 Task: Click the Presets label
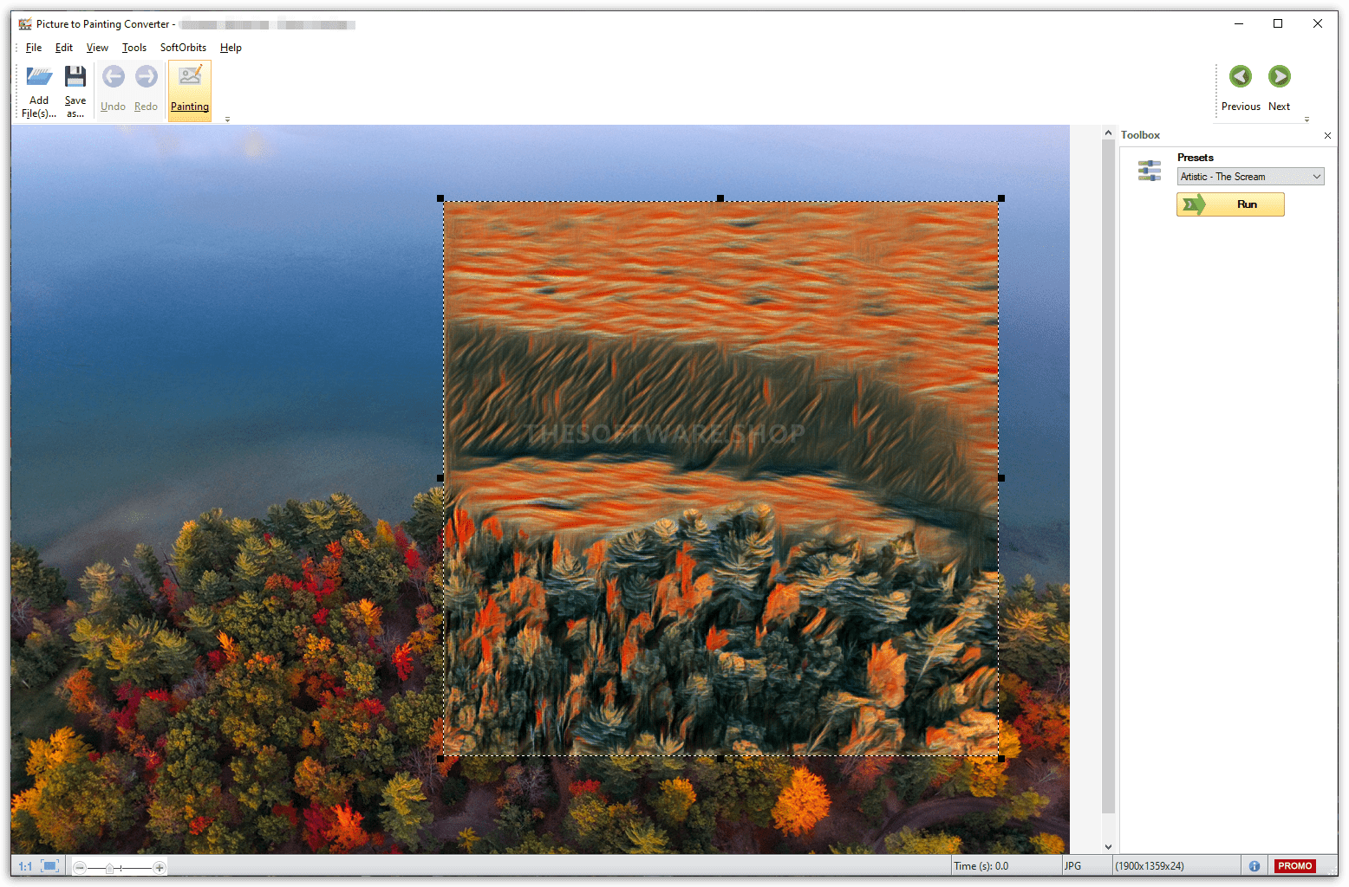pyautogui.click(x=1196, y=158)
